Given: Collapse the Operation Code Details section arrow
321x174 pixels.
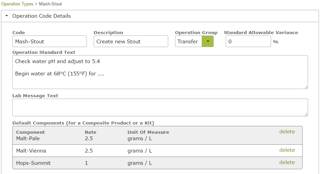Looking at the screenshot, I should coord(7,16).
